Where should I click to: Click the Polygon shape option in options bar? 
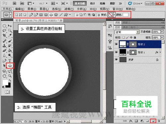coord(56,15)
